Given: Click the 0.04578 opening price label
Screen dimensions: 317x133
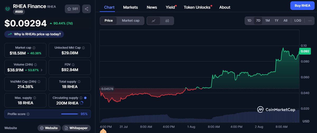Looking at the screenshot, I should pyautogui.click(x=107, y=89).
